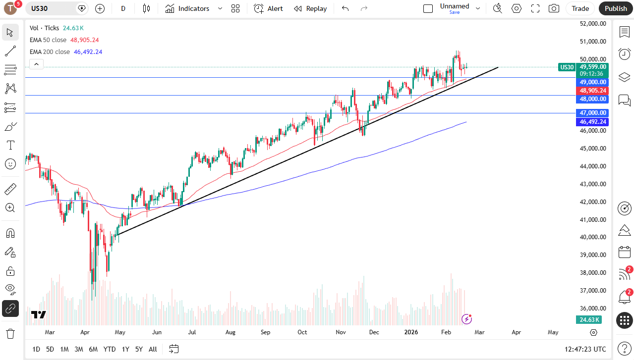This screenshot has height=360, width=634.
Task: Open the products grid menu
Action: click(x=624, y=320)
